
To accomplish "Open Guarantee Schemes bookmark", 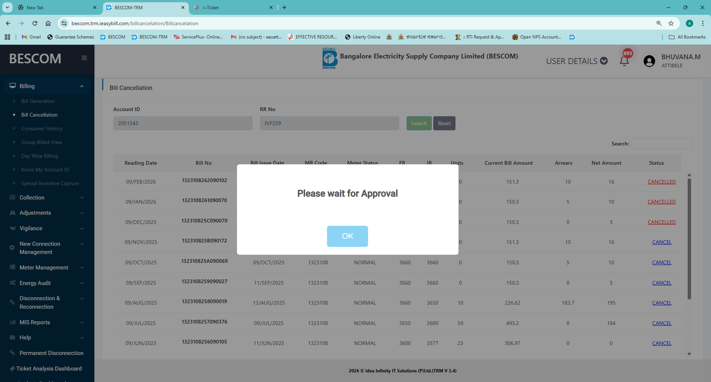I will [71, 37].
